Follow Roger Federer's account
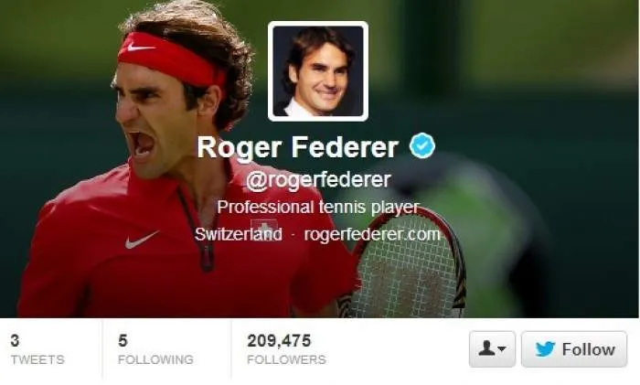The image size is (640, 385). coord(574,349)
